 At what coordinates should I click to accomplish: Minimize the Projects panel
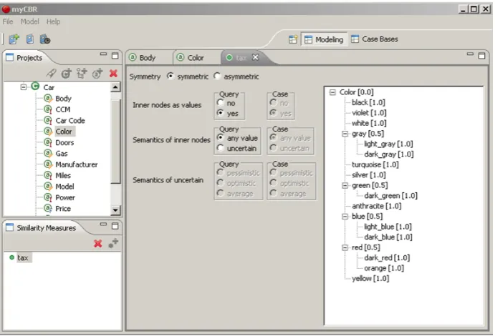103,54
